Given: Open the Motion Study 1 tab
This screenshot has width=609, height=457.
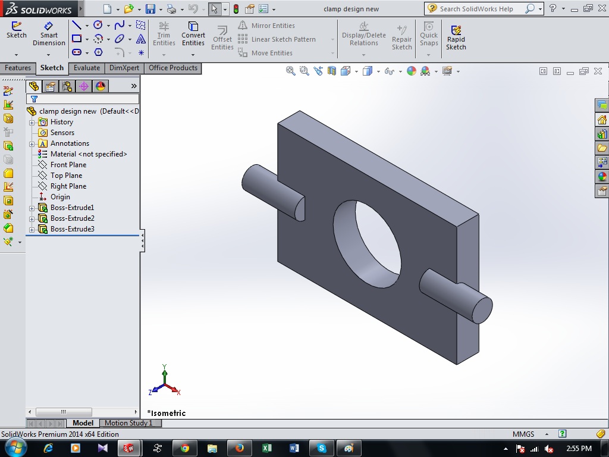Looking at the screenshot, I should pyautogui.click(x=128, y=423).
